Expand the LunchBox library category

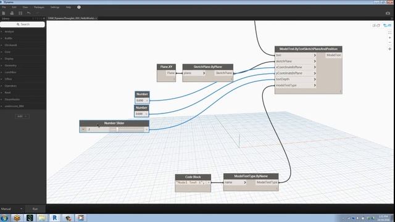point(10,72)
